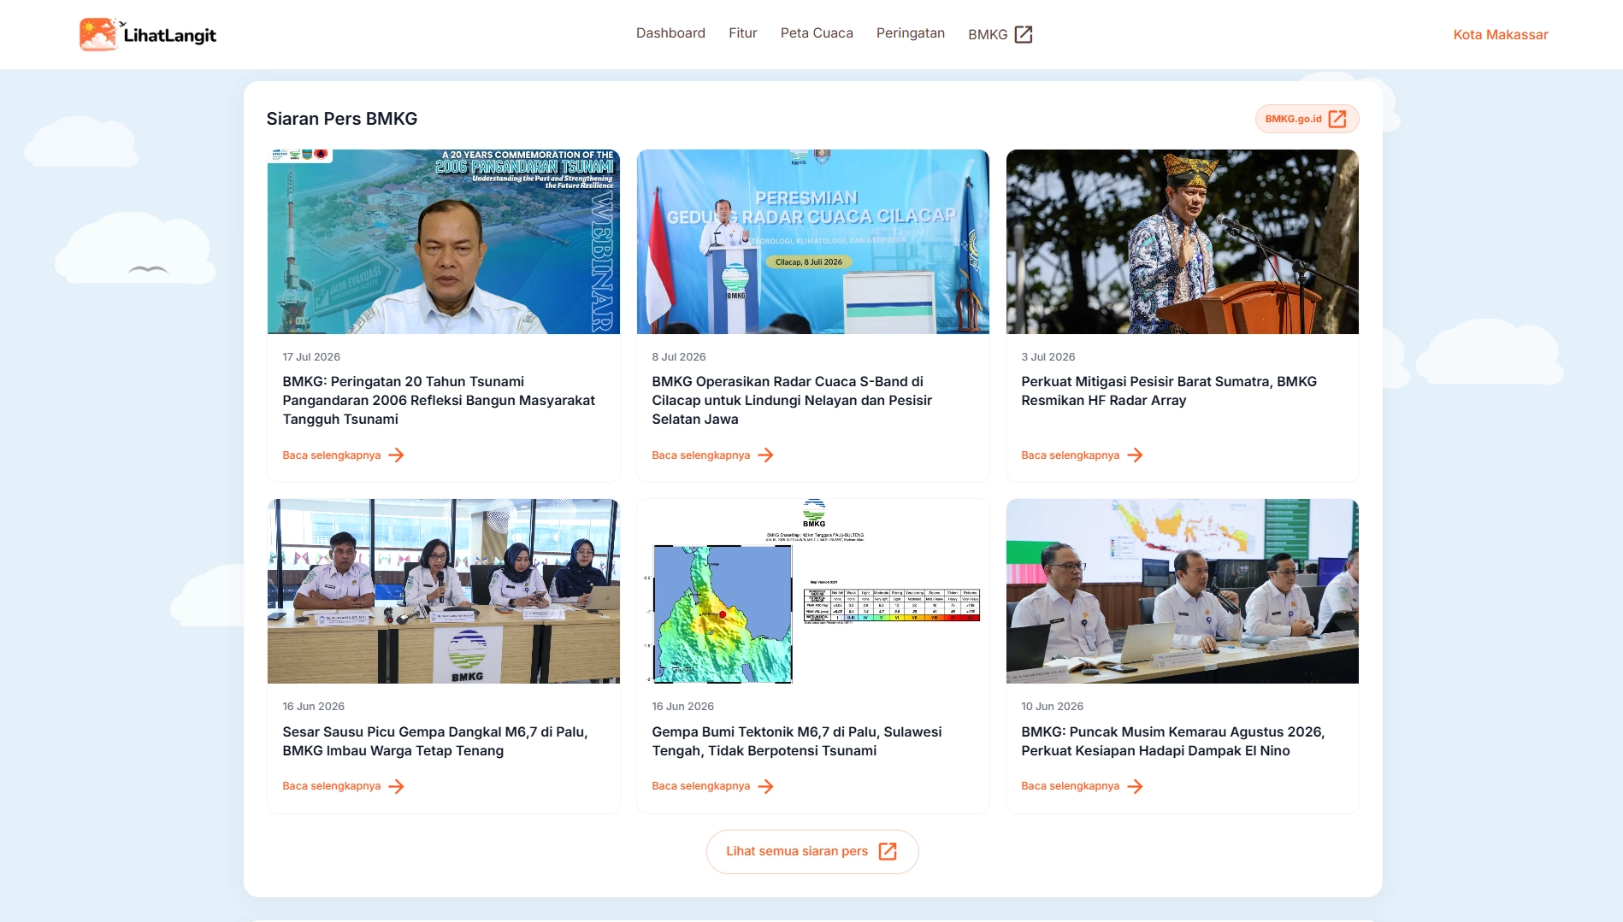Image resolution: width=1623 pixels, height=922 pixels.
Task: Go to the Fitur menu item
Action: tap(743, 33)
